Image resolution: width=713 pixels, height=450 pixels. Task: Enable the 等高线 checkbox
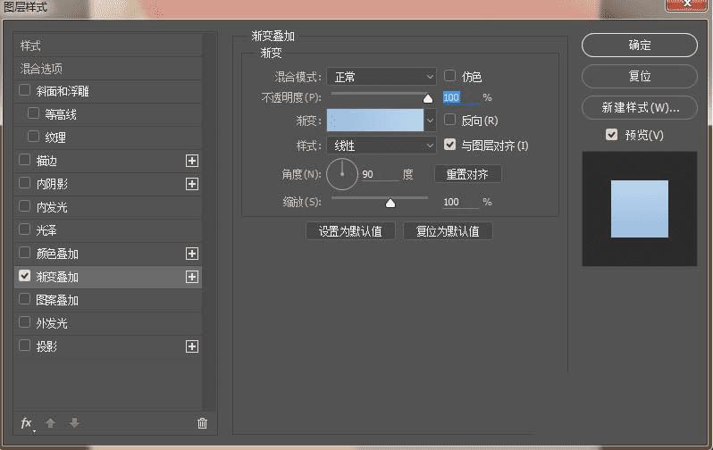click(33, 112)
